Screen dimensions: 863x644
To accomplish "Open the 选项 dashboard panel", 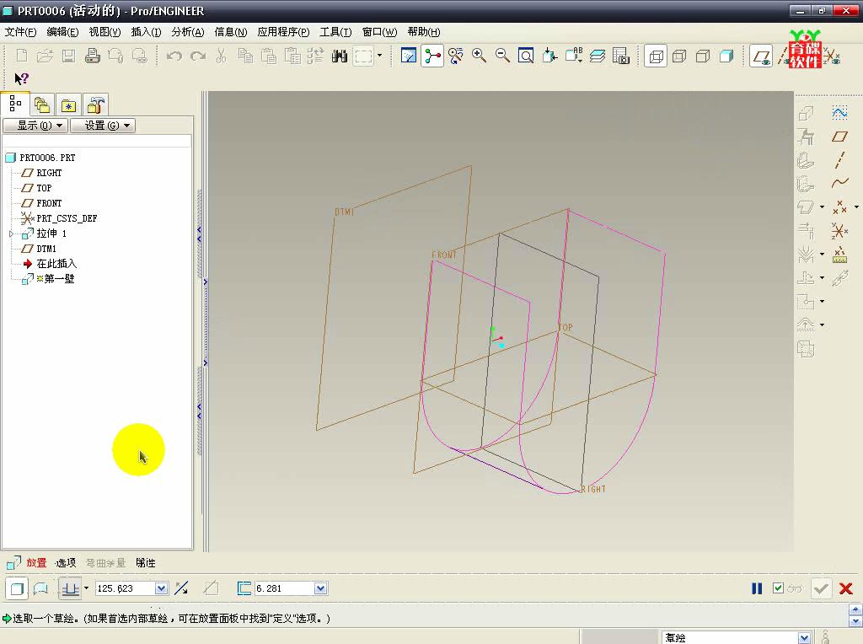I will (x=66, y=562).
